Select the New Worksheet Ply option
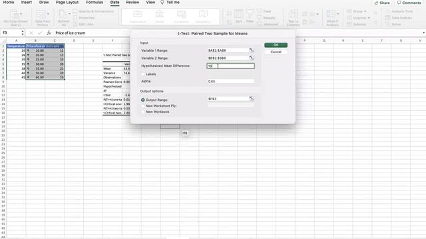Image resolution: width=426 pixels, height=239 pixels. pos(143,106)
